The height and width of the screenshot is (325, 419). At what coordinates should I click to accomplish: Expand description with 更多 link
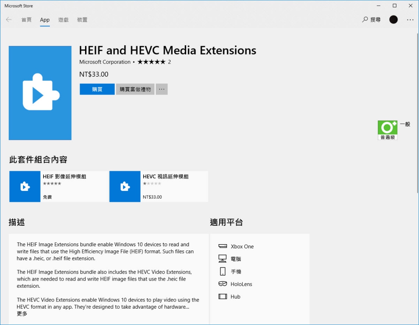coord(22,314)
